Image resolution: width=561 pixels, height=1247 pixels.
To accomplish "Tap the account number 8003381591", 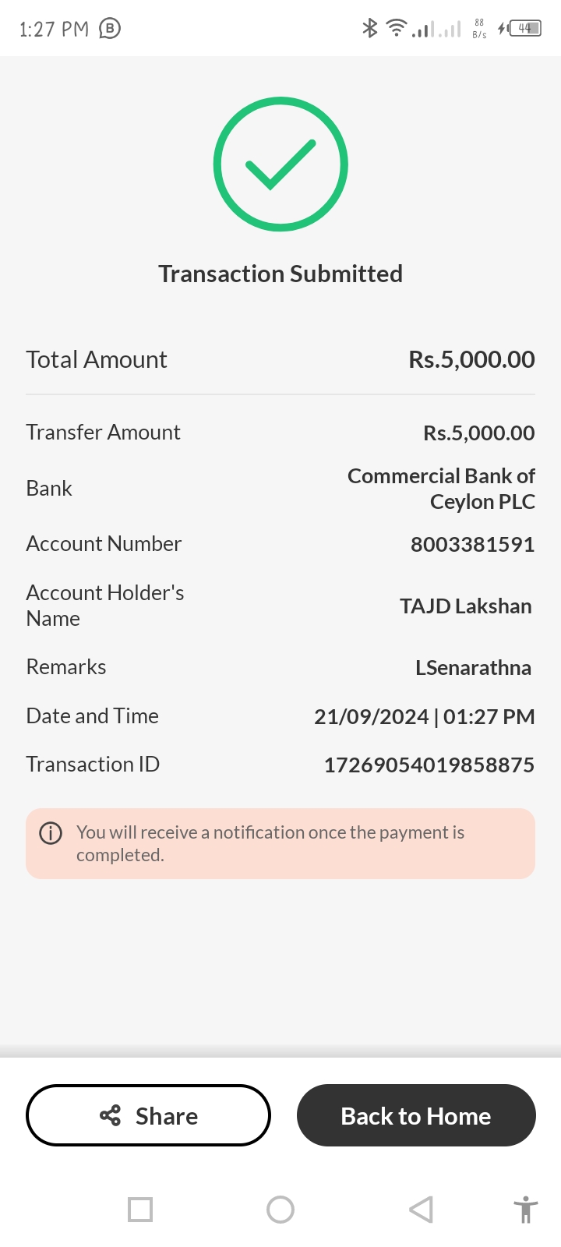I will tap(472, 544).
